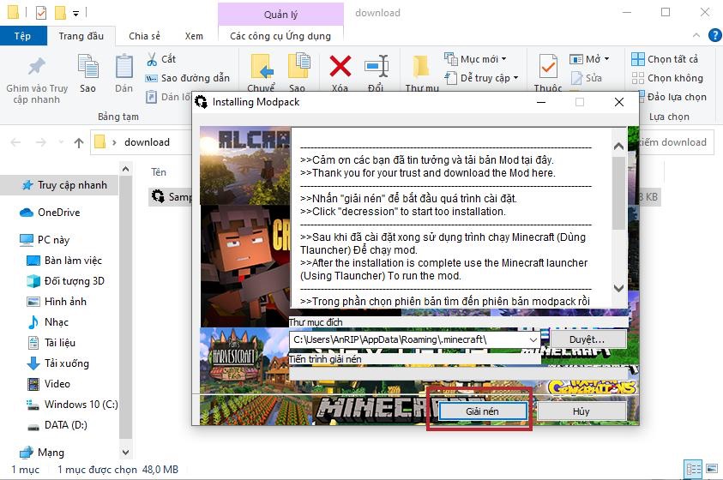The image size is (723, 480).
Task: Open the Dễ truy cập dropdown
Action: [482, 78]
